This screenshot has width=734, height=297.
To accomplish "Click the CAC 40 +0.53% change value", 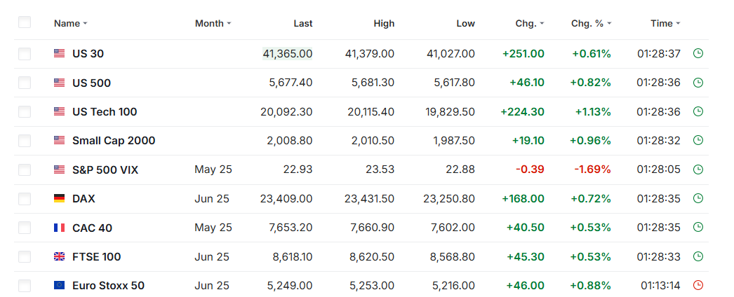I will [591, 228].
